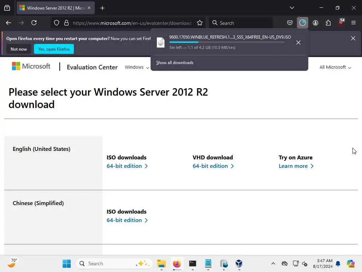The height and width of the screenshot is (272, 362).
Task: Open the downloading WINBLUE_REFRESH ISO file entry
Action: [x=224, y=42]
